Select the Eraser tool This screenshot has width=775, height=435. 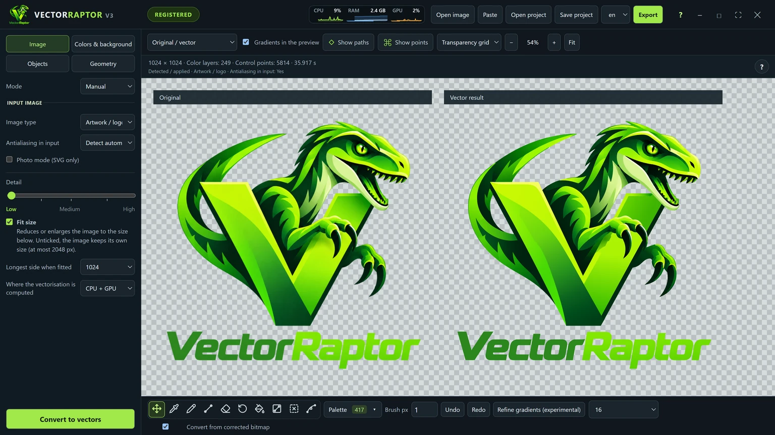pos(226,409)
